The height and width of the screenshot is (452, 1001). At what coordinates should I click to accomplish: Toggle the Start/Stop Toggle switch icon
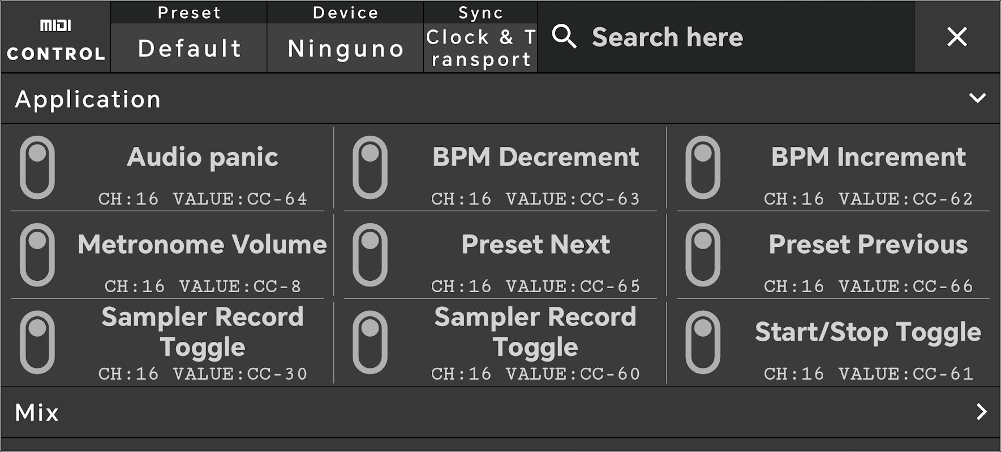tap(703, 342)
